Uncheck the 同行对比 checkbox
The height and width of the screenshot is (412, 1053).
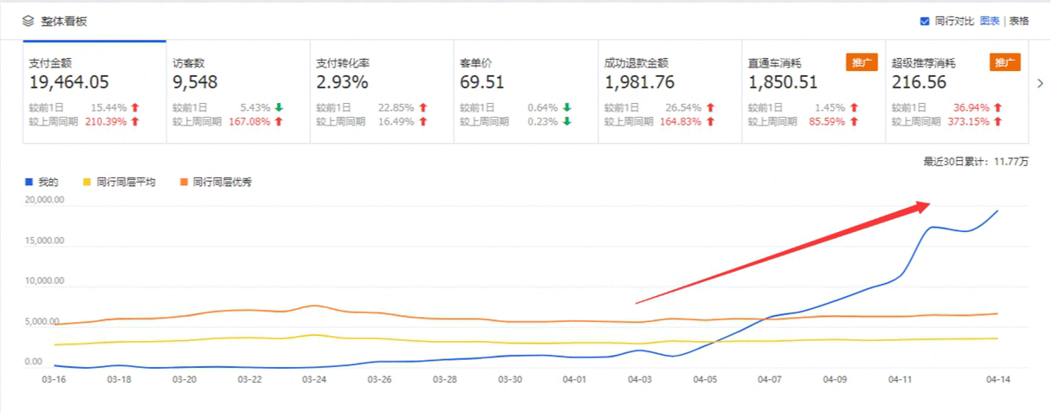[x=925, y=21]
